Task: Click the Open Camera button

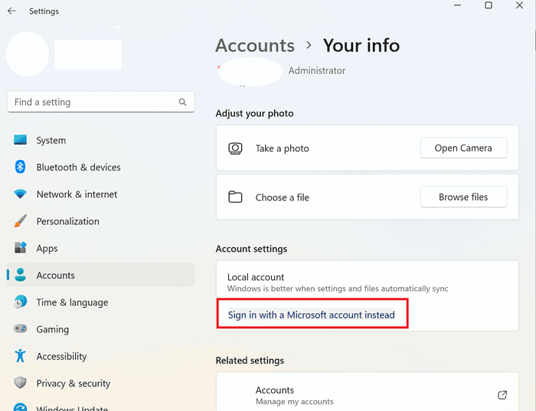Action: 463,148
